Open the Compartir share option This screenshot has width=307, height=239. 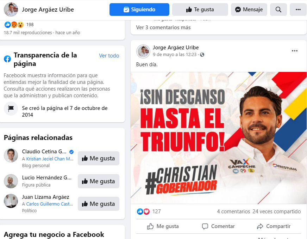coord(274,226)
